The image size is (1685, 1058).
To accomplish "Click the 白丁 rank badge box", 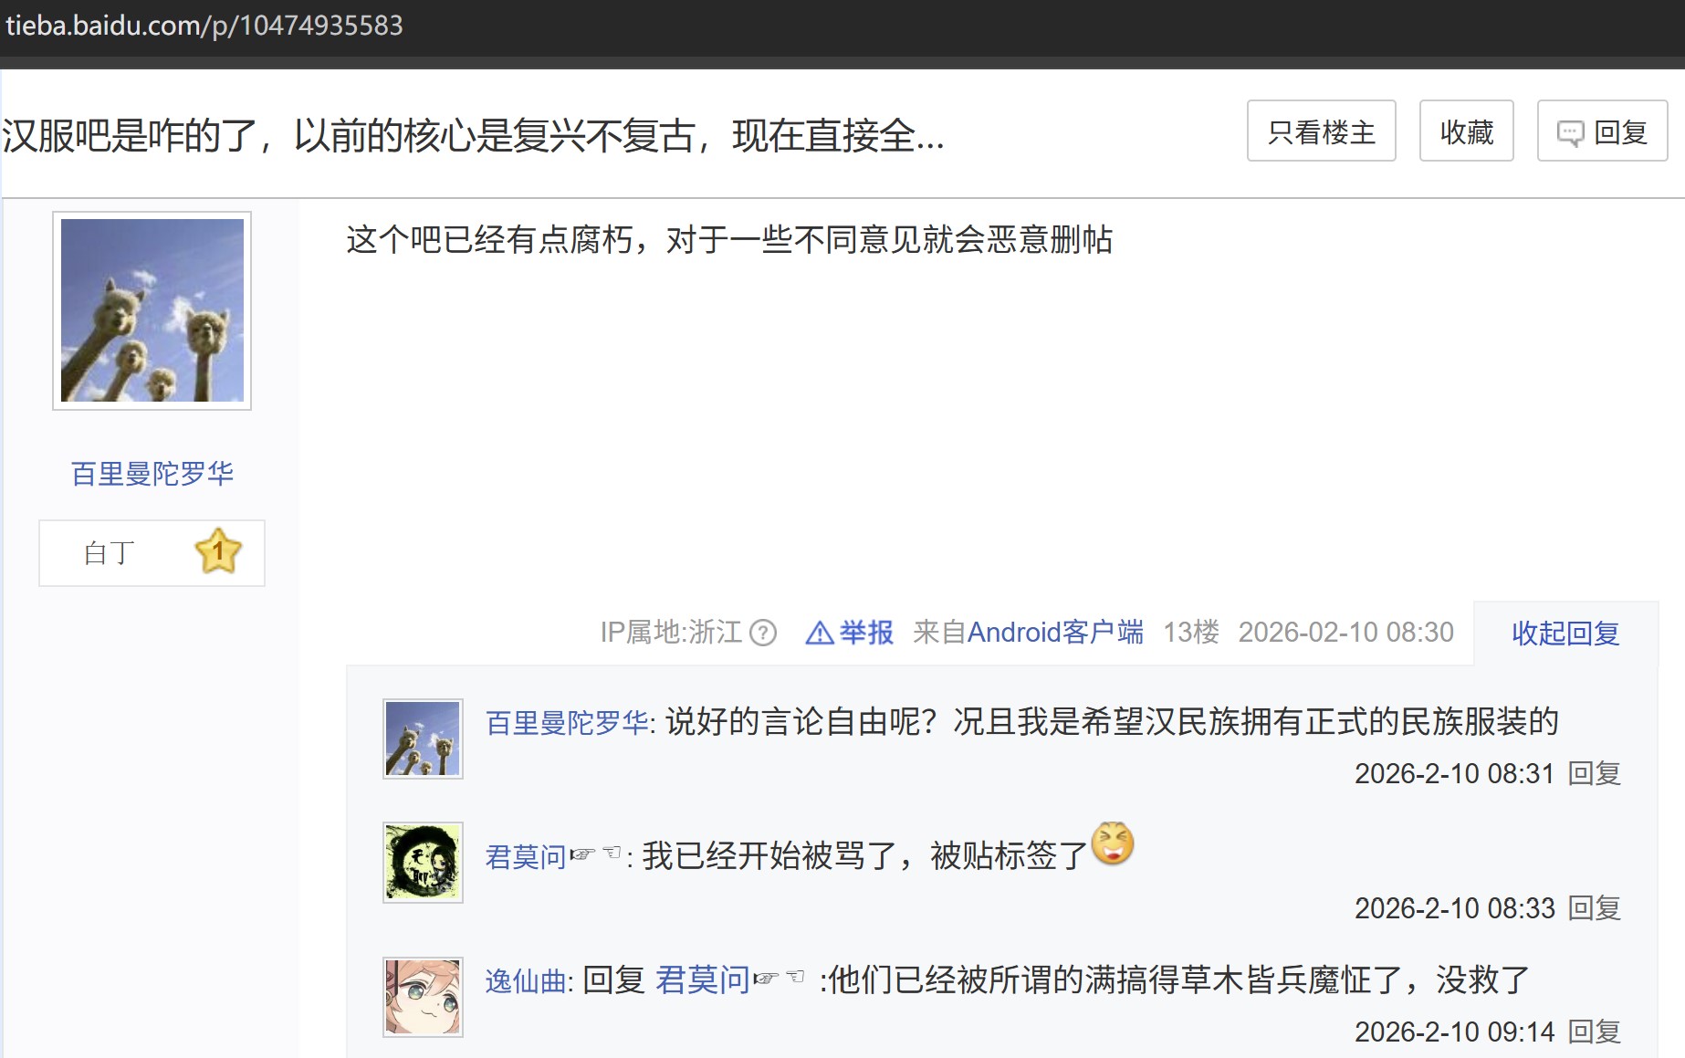I will click(x=152, y=553).
